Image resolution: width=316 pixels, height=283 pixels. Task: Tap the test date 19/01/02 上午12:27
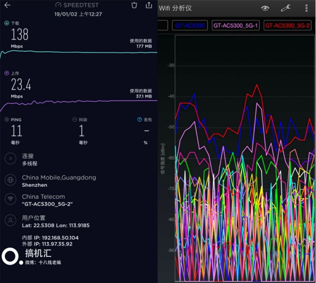coord(78,14)
